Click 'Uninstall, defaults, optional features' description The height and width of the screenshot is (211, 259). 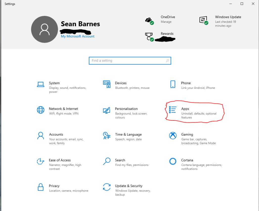coord(199,116)
